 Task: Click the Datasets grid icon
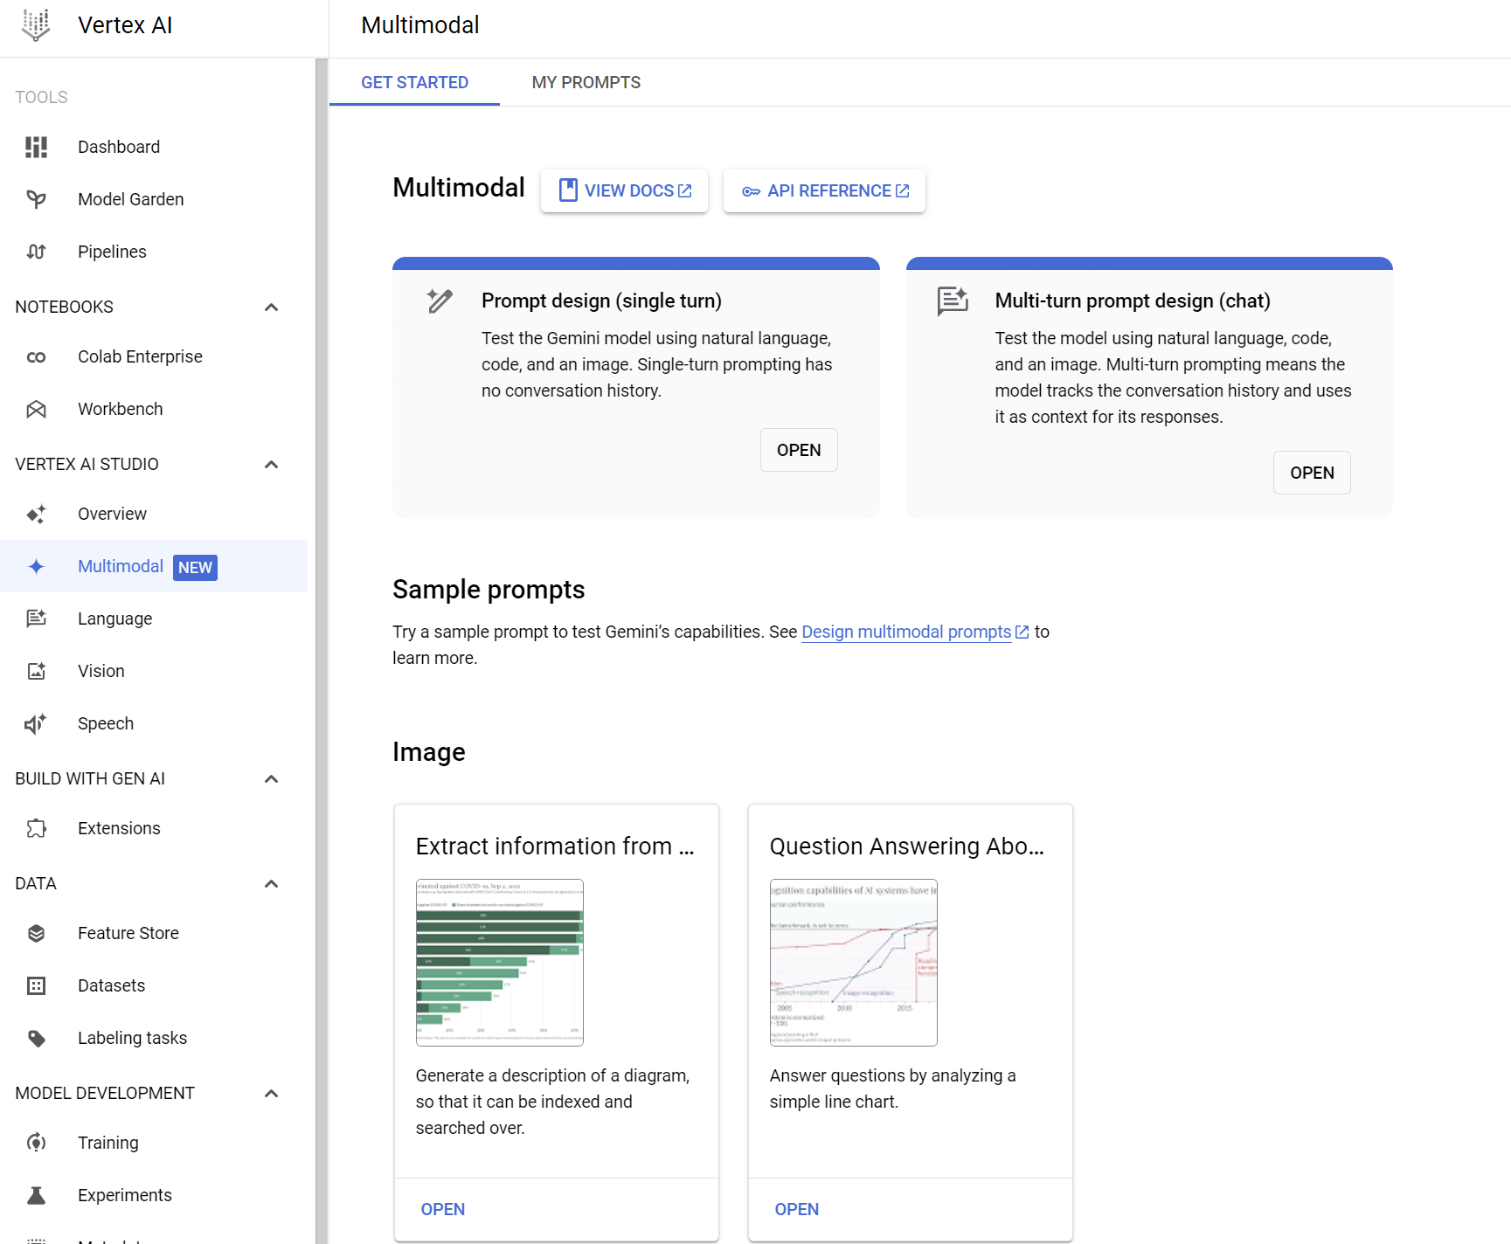[x=36, y=985]
